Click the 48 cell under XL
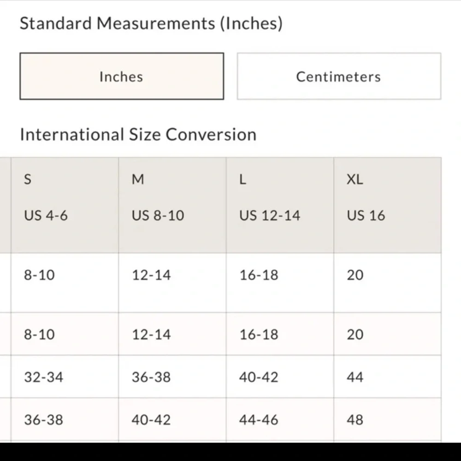Screen dimensions: 461x461 (x=388, y=420)
